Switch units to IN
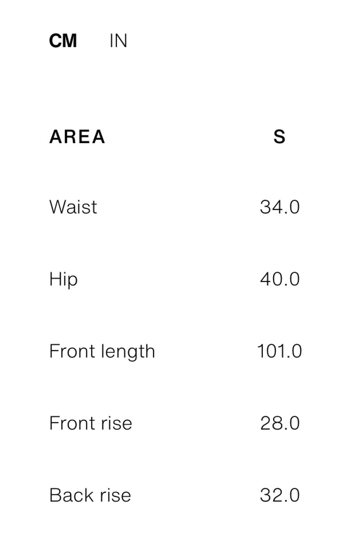 118,41
